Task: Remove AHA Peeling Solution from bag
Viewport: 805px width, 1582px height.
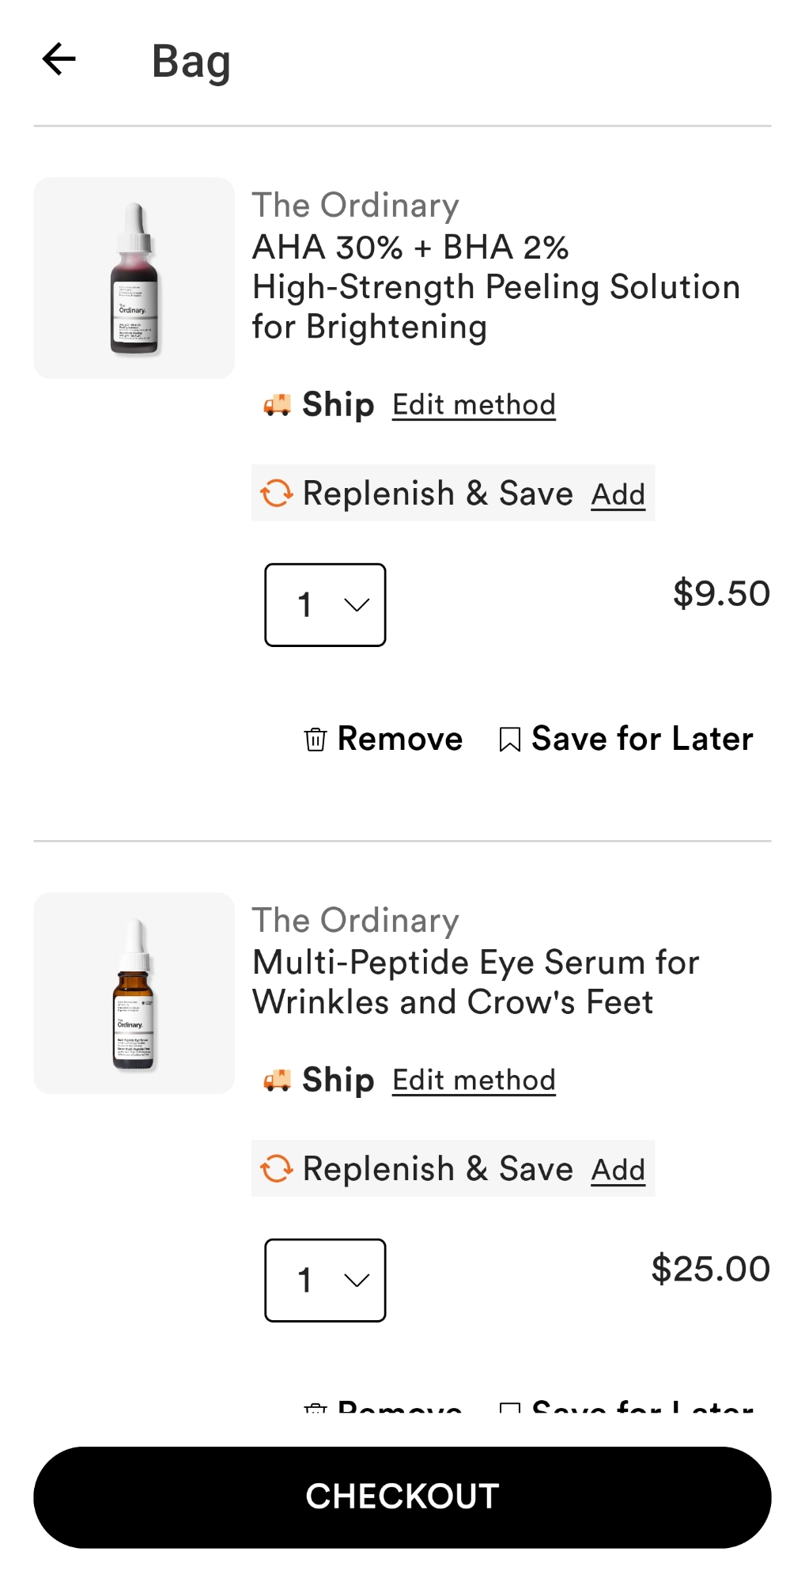Action: 399,740
